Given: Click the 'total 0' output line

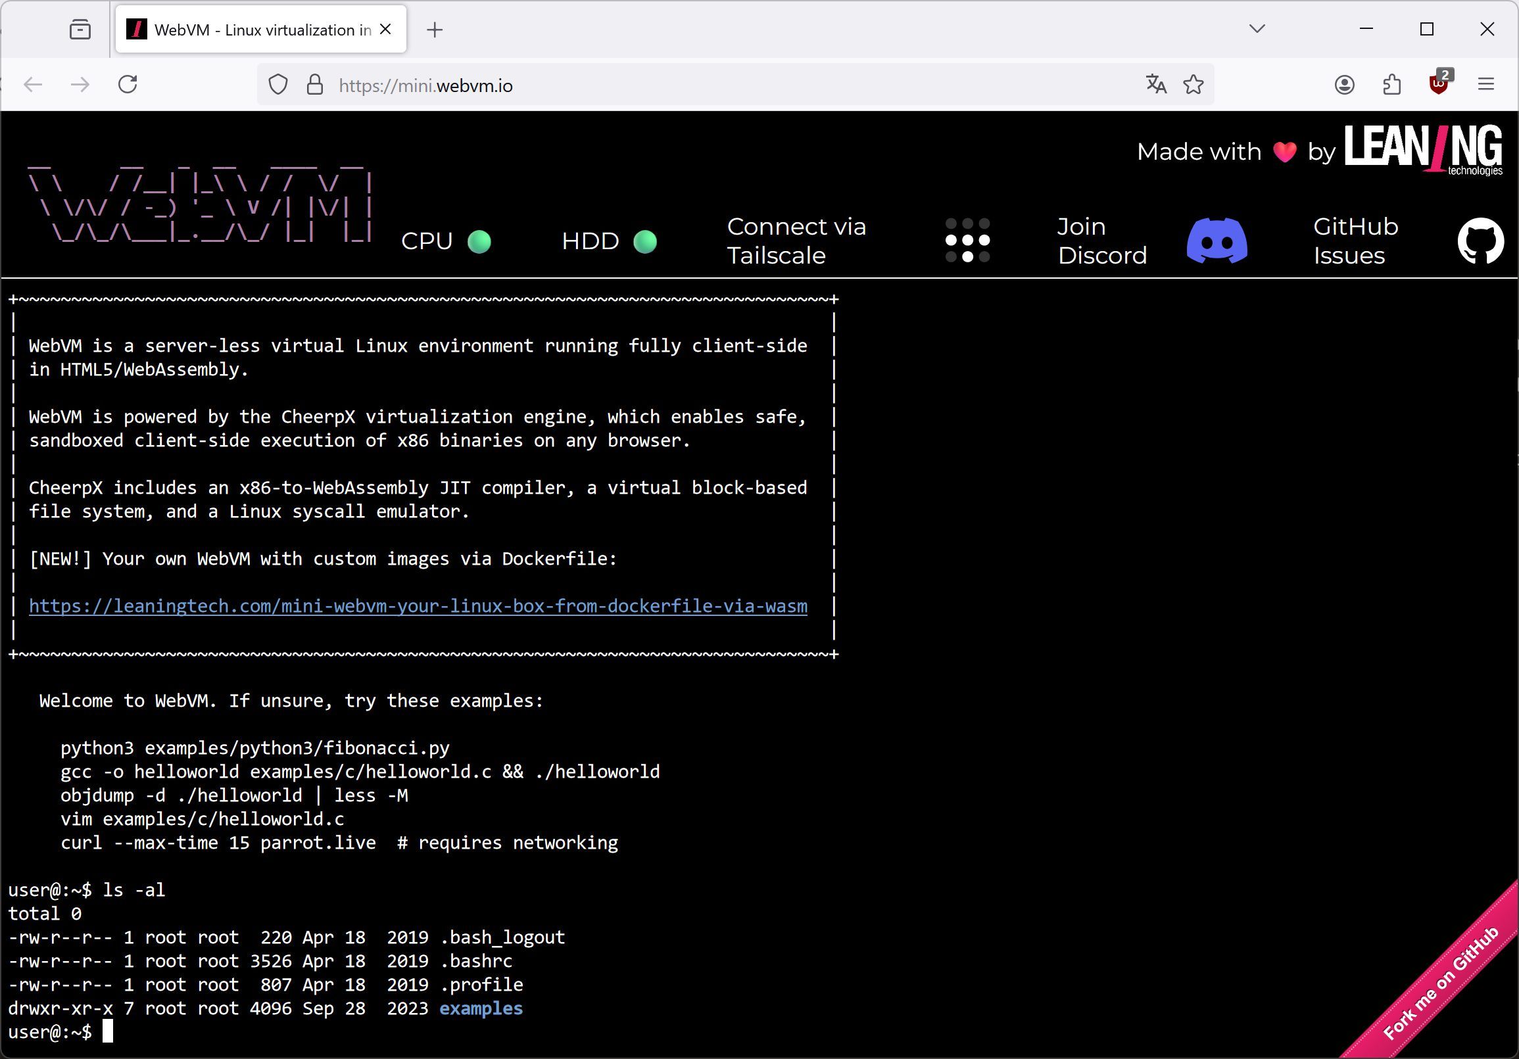Looking at the screenshot, I should (45, 914).
